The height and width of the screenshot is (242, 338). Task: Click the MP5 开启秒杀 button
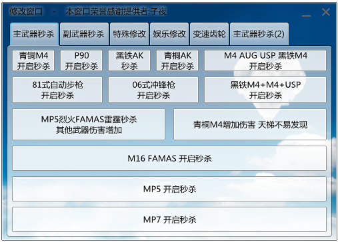[169, 189]
